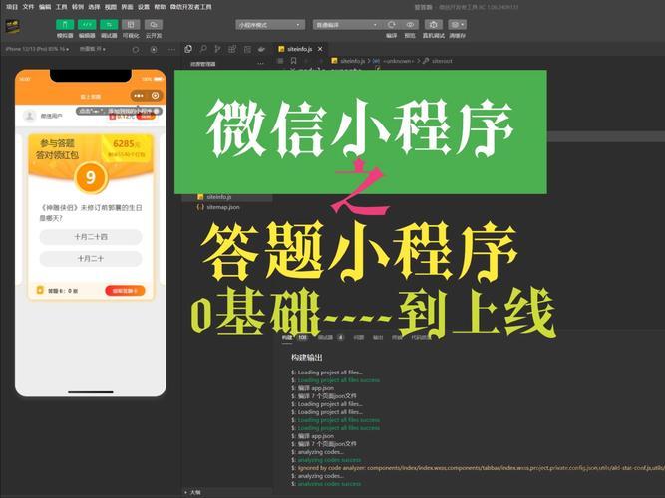Open the 云开发 cloud development icon

click(153, 24)
